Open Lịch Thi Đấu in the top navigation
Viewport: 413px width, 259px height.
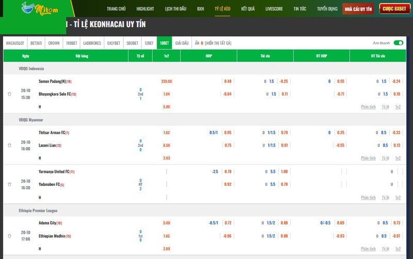click(175, 9)
